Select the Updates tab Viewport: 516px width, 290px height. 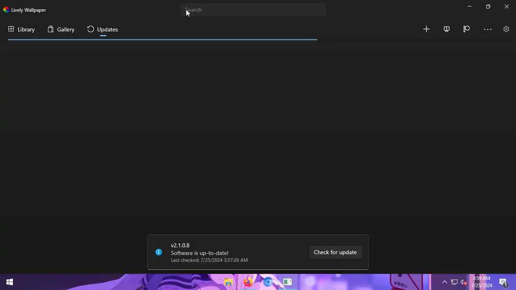(103, 29)
